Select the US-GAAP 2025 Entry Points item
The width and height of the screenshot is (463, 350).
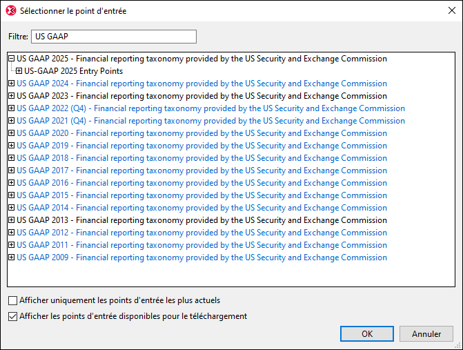point(74,71)
